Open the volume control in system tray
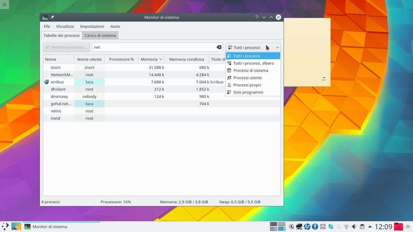 354,227
